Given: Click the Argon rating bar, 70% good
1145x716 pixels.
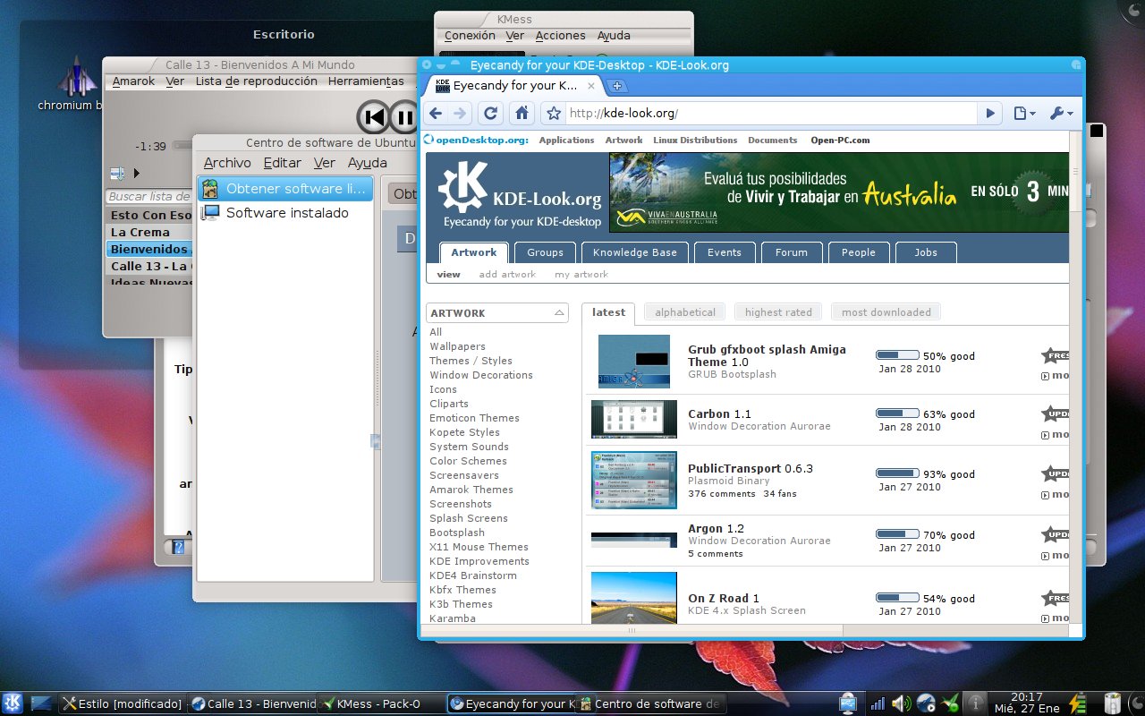Looking at the screenshot, I should [x=897, y=535].
